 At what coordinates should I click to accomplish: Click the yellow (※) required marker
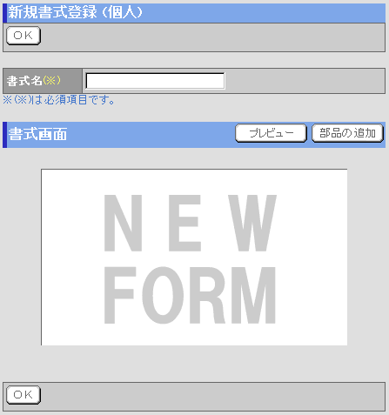(51, 80)
